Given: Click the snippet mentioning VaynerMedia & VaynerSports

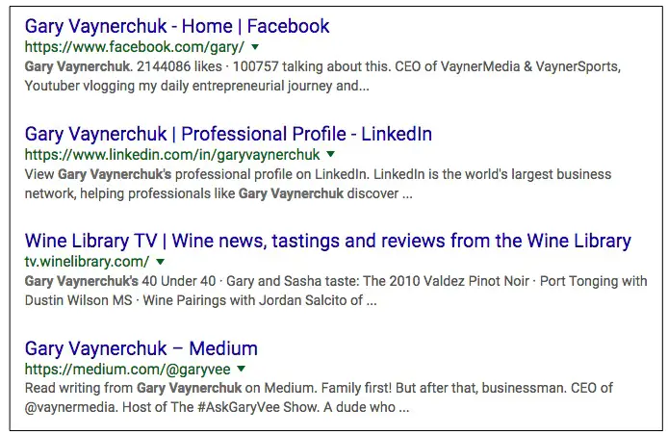Looking at the screenshot, I should pyautogui.click(x=322, y=76).
